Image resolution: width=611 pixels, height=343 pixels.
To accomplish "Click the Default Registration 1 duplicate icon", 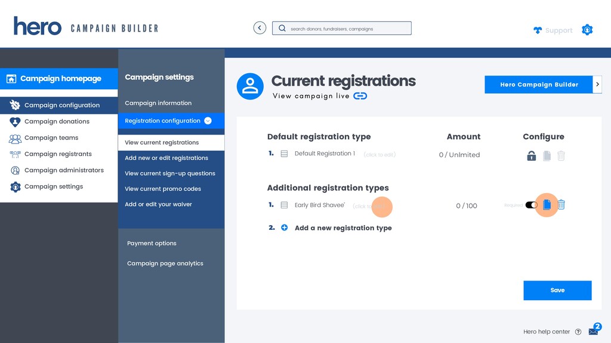I will (x=547, y=155).
